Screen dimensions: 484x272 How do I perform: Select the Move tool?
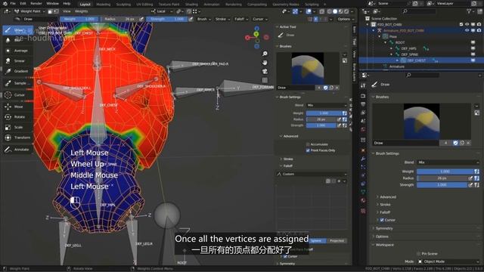(x=17, y=107)
